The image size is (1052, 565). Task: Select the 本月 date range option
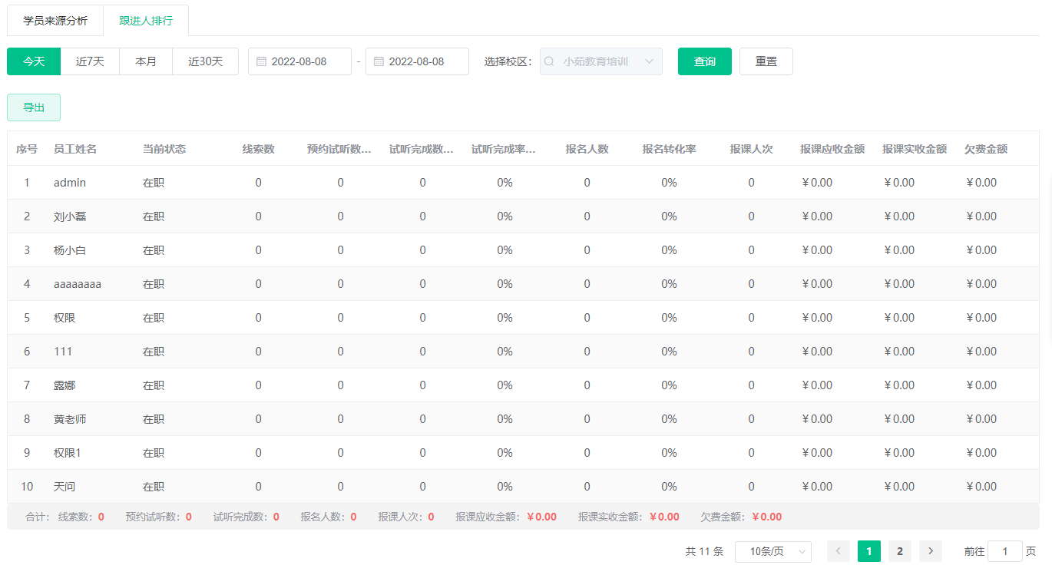point(146,61)
